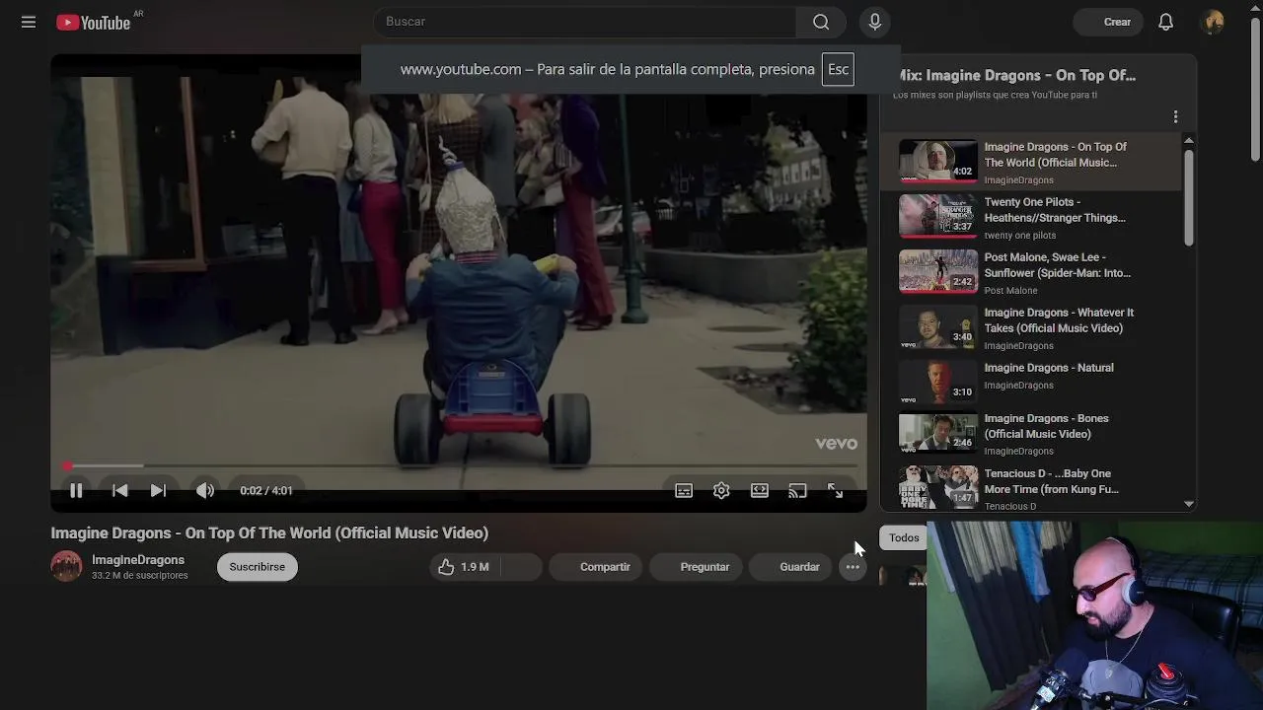This screenshot has height=710, width=1263.
Task: Play Tenacious D Baby One More Time thumbnail
Action: 937,487
